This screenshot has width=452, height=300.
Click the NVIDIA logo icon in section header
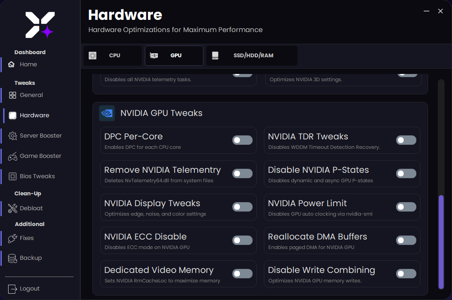pos(107,113)
